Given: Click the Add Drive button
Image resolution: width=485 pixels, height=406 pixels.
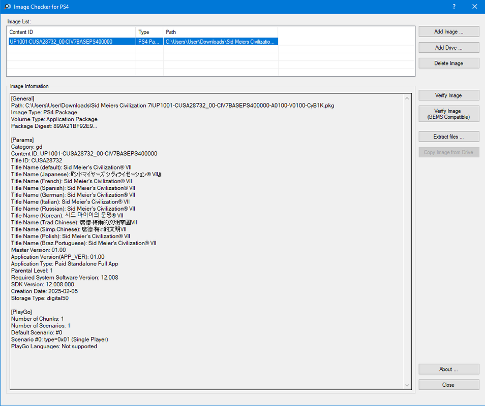Looking at the screenshot, I should 449,48.
